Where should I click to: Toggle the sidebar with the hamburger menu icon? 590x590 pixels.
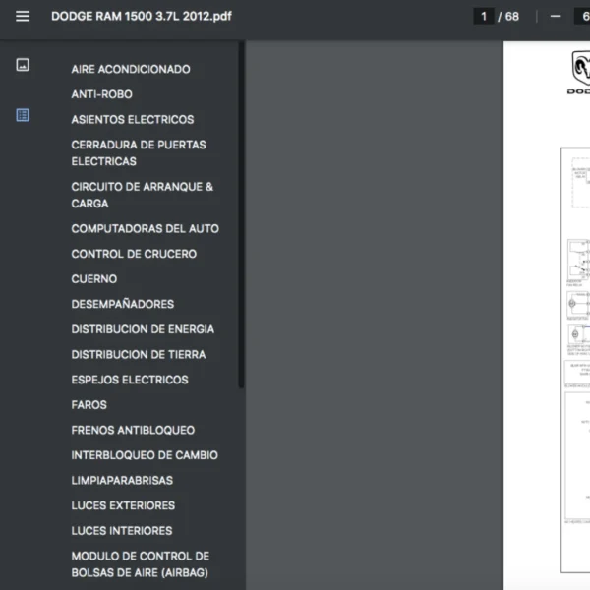(x=23, y=16)
